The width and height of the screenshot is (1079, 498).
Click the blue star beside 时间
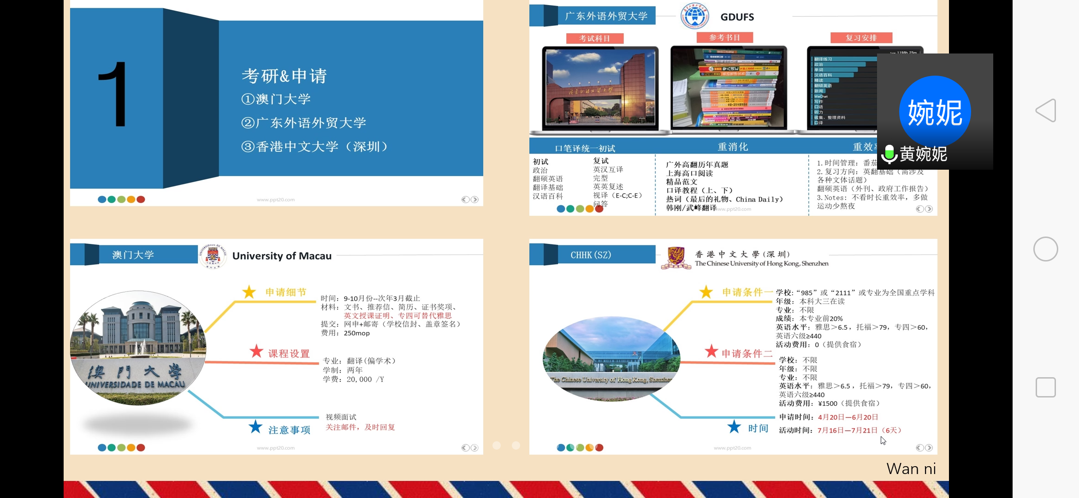point(734,427)
